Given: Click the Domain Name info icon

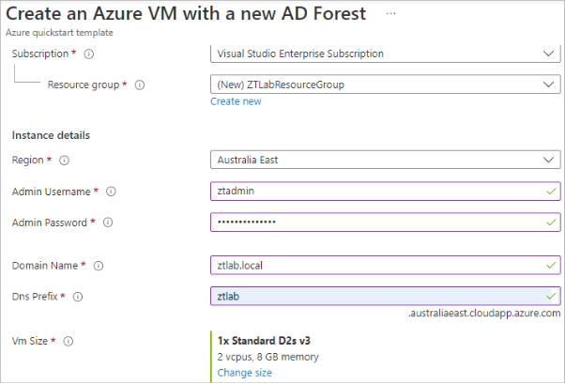Looking at the screenshot, I should pyautogui.click(x=97, y=266).
